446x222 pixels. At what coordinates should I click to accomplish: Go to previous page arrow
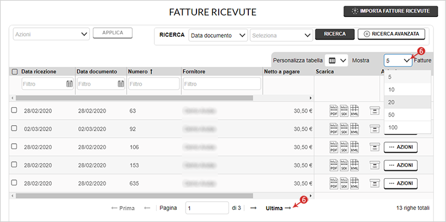coord(147,208)
